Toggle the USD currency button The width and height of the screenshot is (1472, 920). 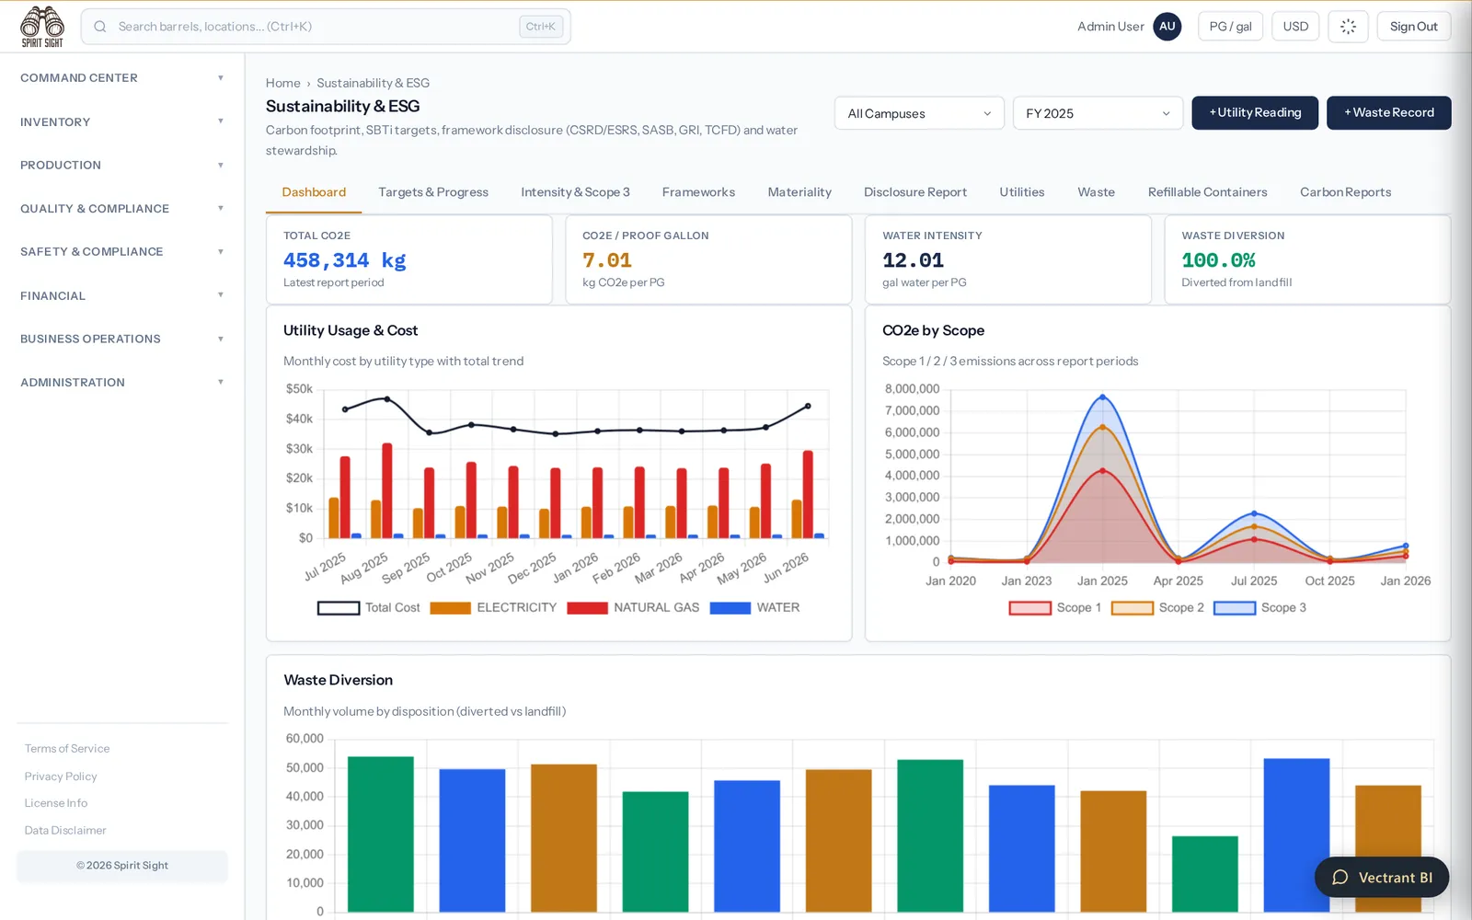[1295, 27]
